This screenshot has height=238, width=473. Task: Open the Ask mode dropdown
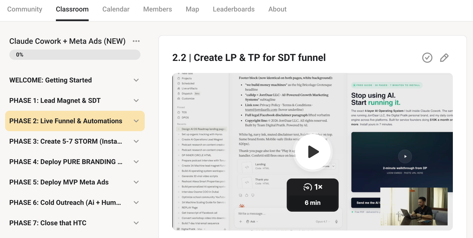click(x=252, y=222)
